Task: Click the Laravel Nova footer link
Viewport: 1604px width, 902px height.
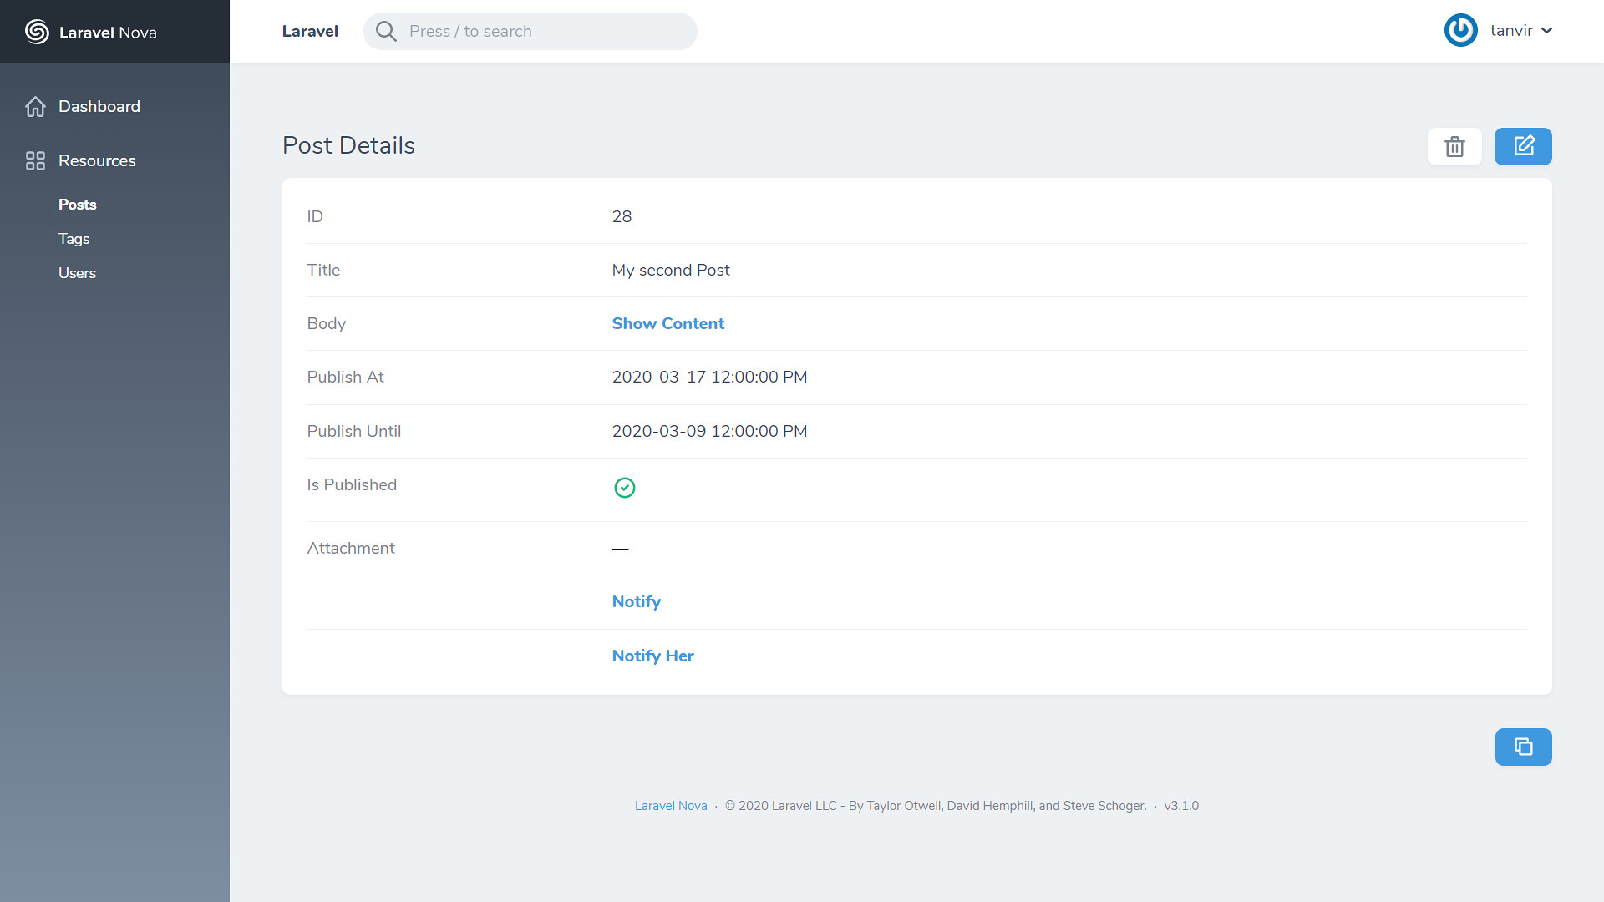Action: tap(671, 805)
